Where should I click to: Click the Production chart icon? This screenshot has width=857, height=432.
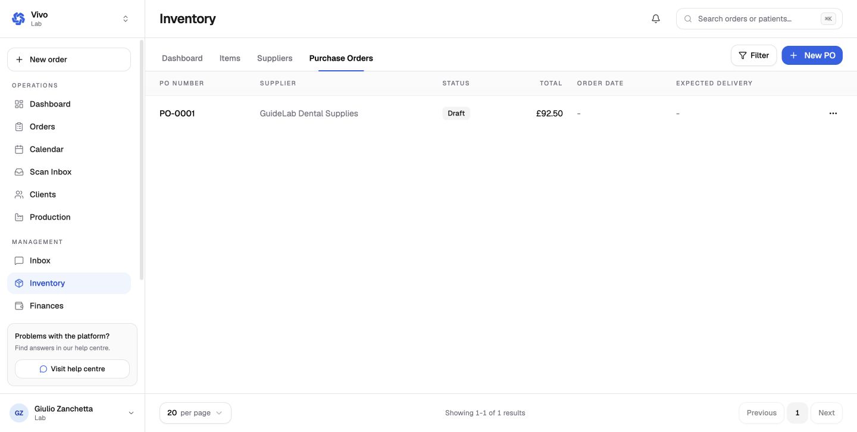19,217
